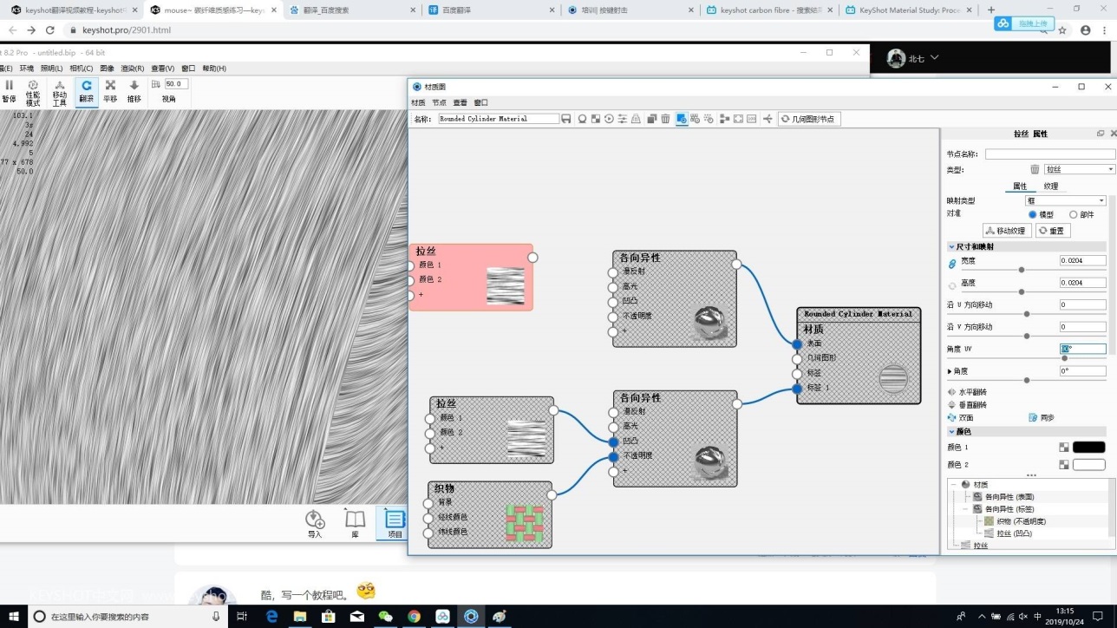Open the 映射类型 dropdown
This screenshot has height=628, width=1117.
1066,200
